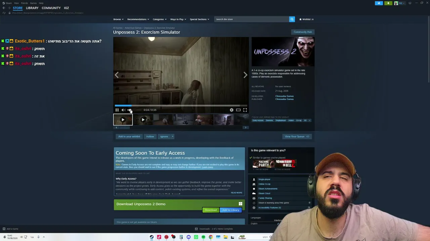This screenshot has height=241, width=430.
Task: Expand the Categories dropdown
Action: 160,19
